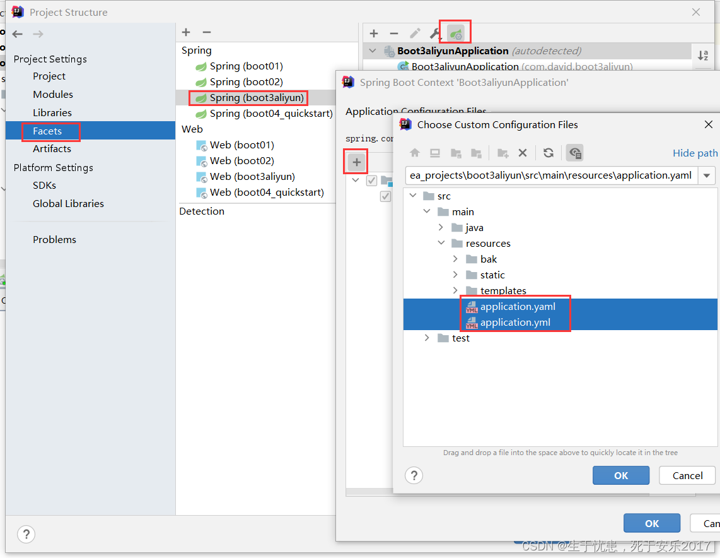
Task: Open the wrench settings icon
Action: 435,33
